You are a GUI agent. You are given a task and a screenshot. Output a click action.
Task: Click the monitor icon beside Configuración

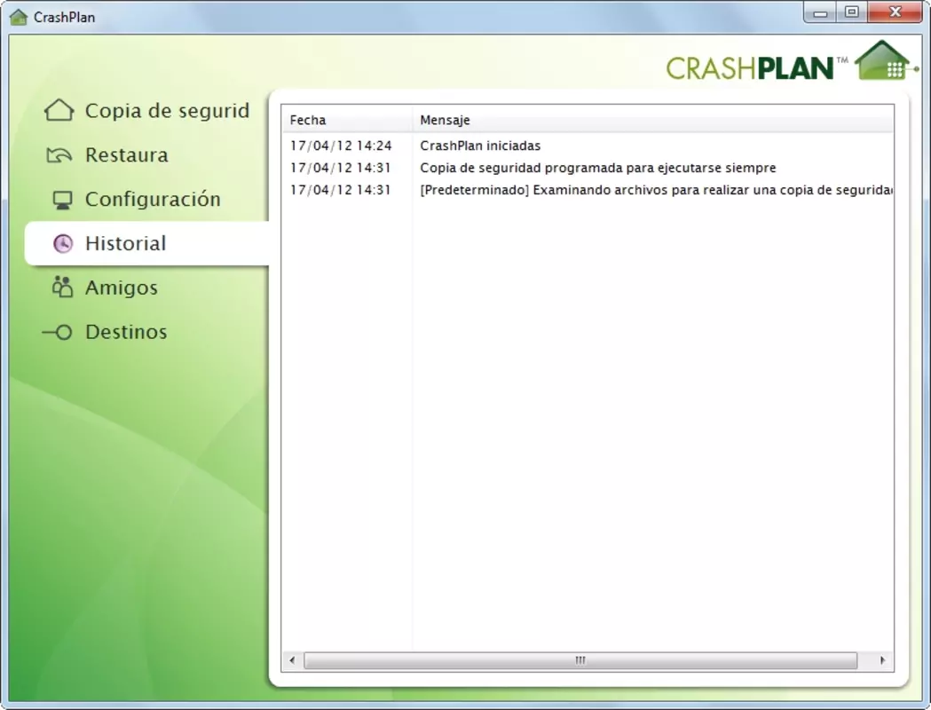click(62, 200)
